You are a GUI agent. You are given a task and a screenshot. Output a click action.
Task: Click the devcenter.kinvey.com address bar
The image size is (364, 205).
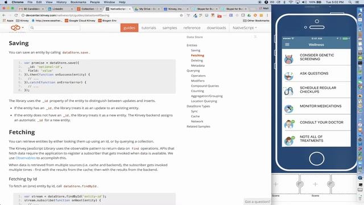[x=100, y=15]
